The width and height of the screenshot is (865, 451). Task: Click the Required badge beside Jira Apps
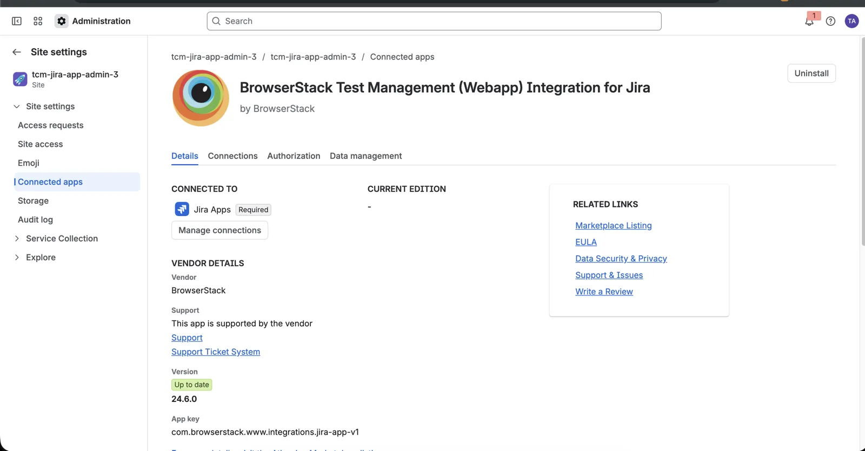(254, 210)
